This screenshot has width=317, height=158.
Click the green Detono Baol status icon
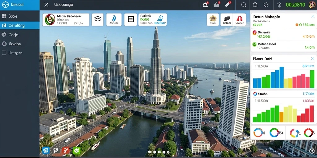pos(254,44)
